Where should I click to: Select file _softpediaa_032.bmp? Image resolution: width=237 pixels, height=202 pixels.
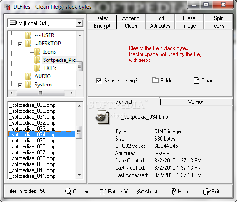tap(42, 123)
